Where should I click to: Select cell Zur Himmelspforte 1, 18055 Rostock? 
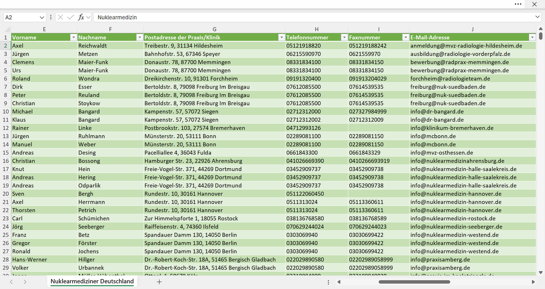point(214,218)
